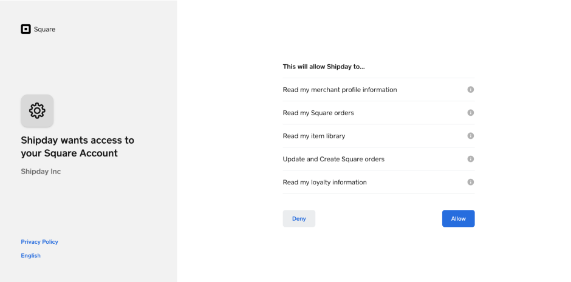Click the Deny button

[x=299, y=218]
